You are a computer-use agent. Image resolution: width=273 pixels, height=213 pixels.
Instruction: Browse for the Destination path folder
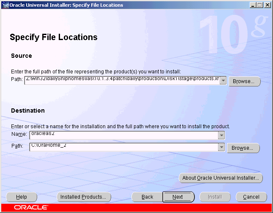tap(243, 148)
